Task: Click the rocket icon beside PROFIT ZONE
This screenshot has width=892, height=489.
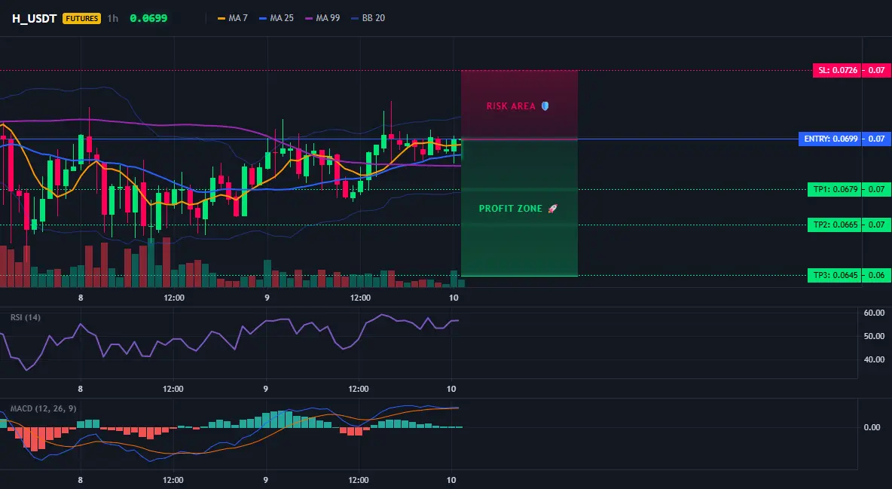Action: [x=552, y=209]
